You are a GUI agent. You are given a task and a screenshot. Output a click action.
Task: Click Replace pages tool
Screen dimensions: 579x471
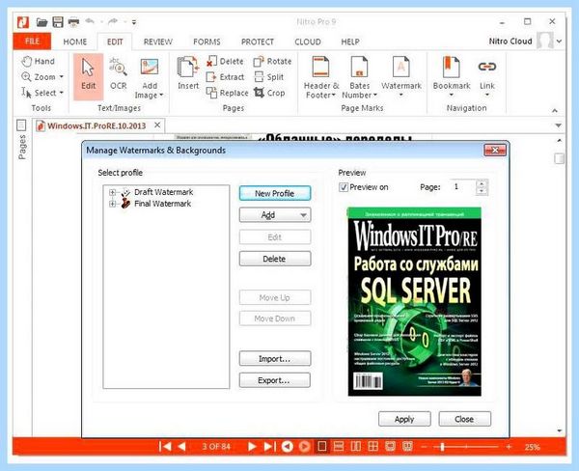[227, 93]
